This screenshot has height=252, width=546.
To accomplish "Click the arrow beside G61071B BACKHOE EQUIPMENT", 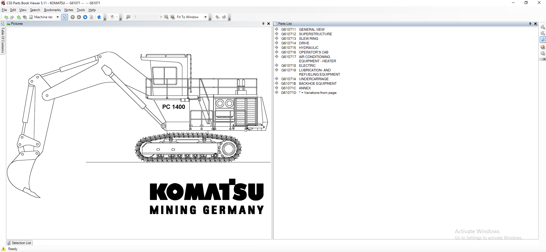I will coord(276,83).
